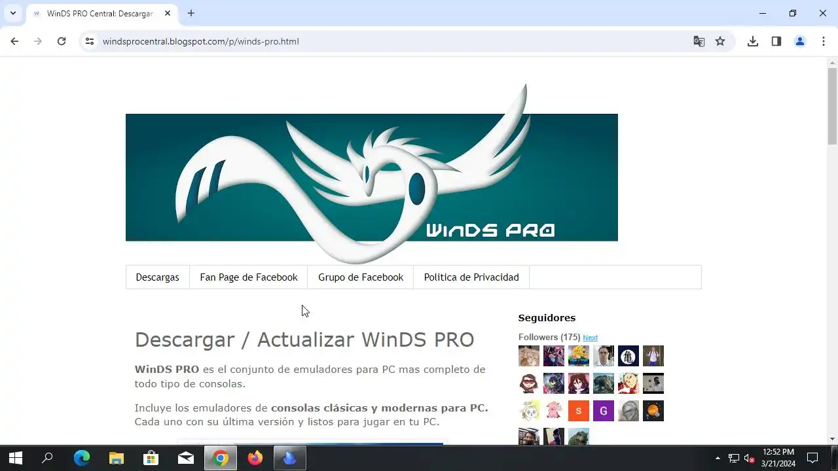Click the vertical scrollbar thumb
Screen dimensions: 838x471
coord(832,106)
